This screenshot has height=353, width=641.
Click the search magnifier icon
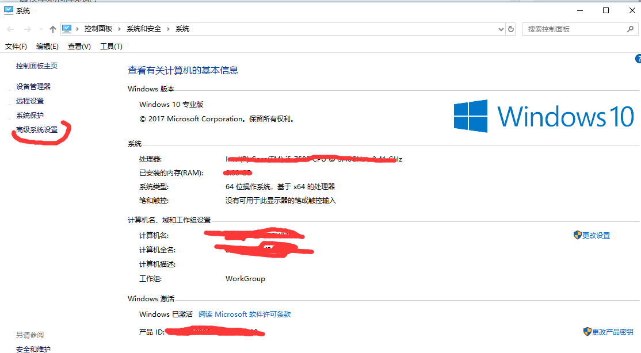click(630, 29)
